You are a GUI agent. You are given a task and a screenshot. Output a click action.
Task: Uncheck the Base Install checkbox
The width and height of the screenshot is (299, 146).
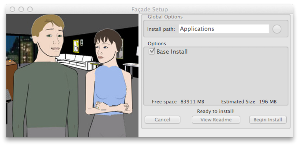coord(152,51)
